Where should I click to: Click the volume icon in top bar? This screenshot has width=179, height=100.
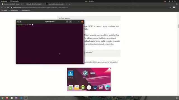[172, 1]
